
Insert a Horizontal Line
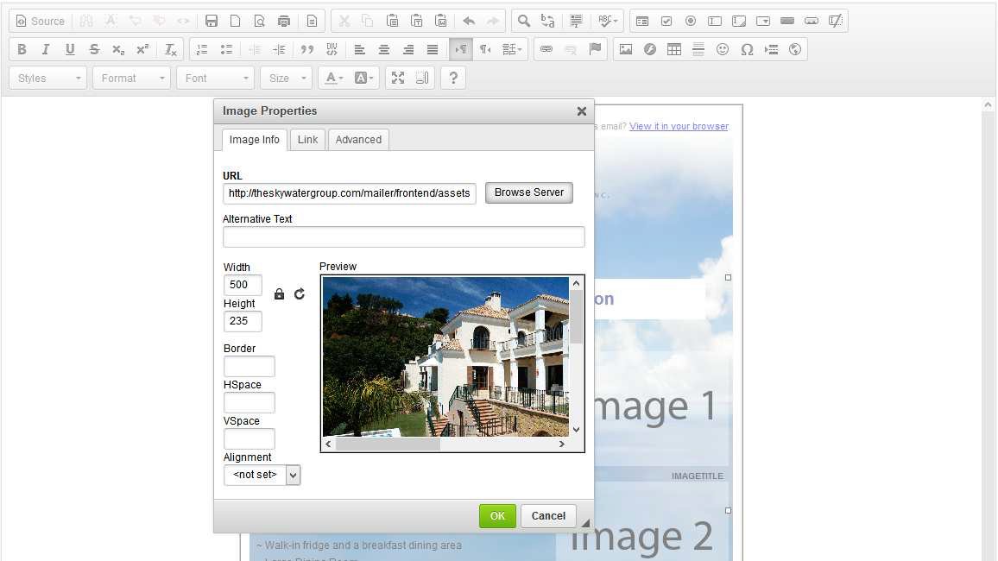(698, 49)
